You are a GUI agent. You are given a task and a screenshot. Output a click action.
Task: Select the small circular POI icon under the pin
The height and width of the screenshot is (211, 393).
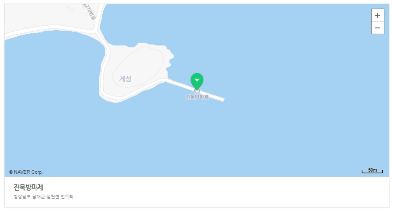tap(197, 91)
